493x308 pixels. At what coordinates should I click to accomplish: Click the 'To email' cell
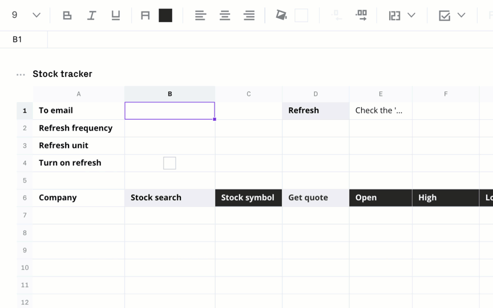(x=79, y=111)
